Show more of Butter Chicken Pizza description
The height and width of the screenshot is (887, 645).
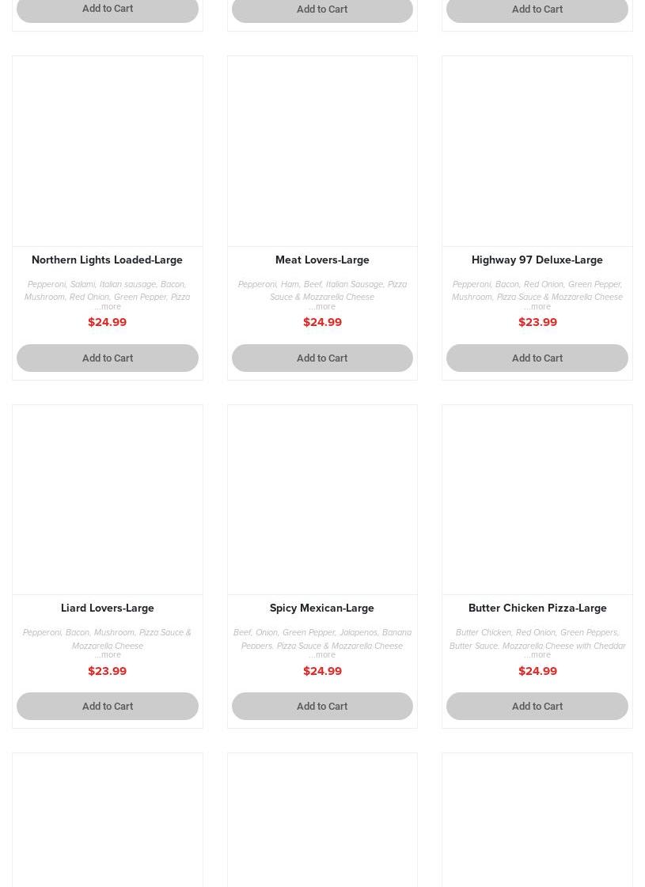point(537,655)
